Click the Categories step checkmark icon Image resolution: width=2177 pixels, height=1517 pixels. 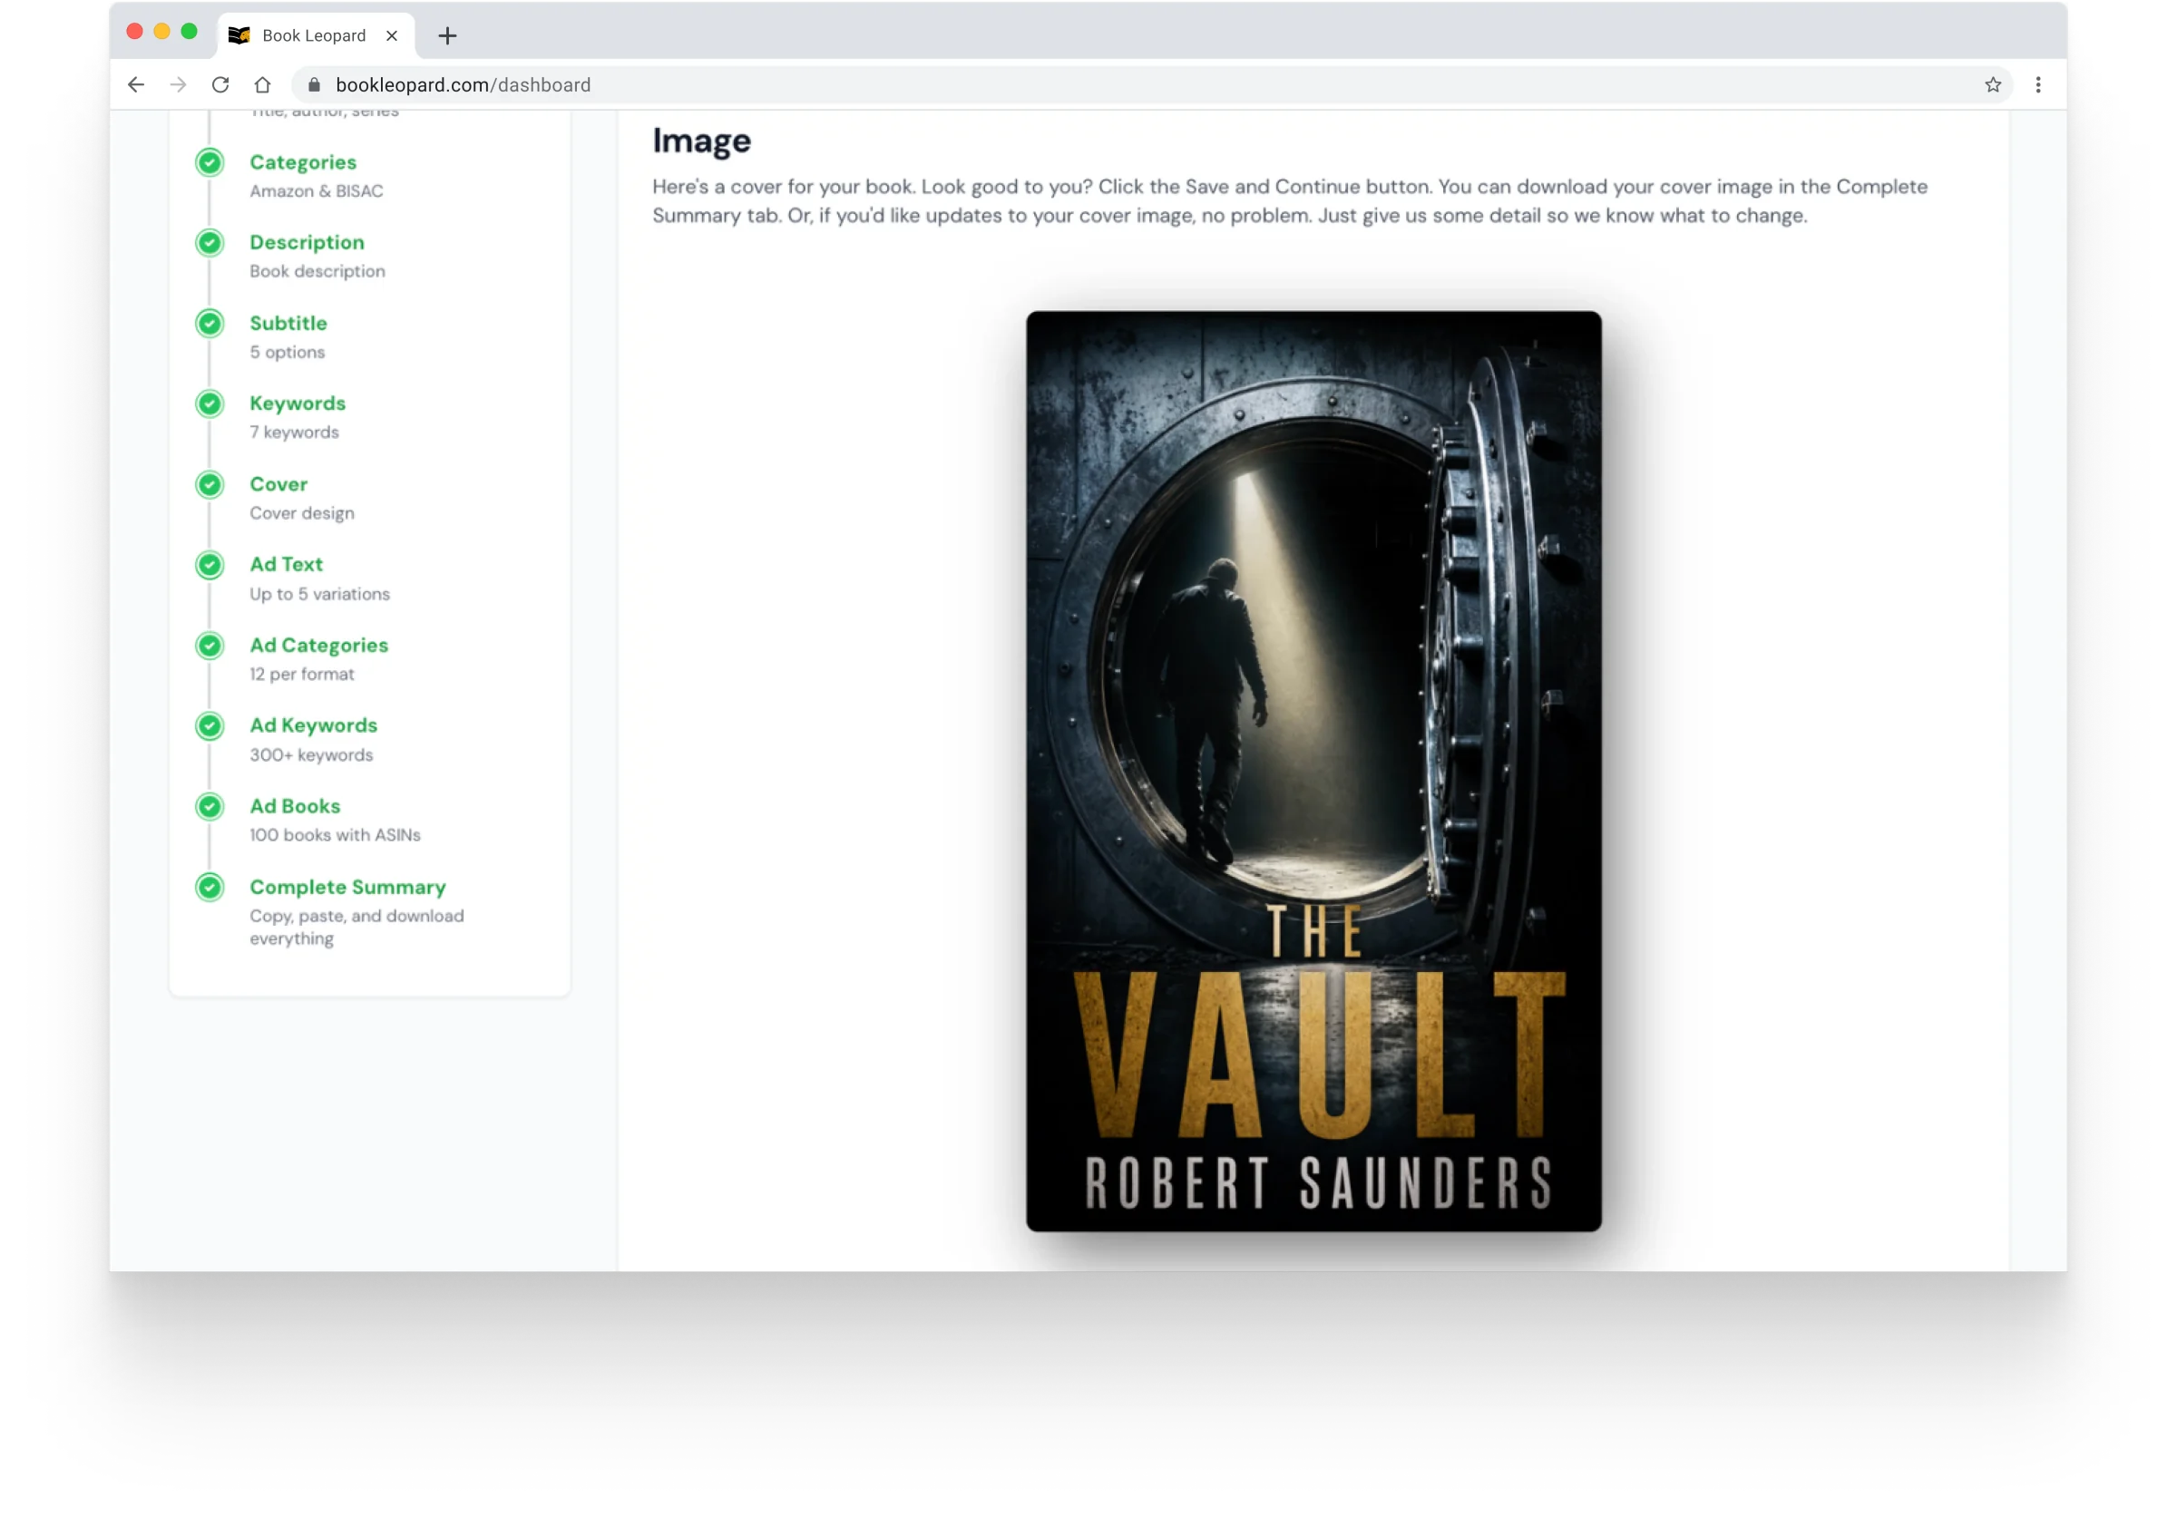coord(210,163)
